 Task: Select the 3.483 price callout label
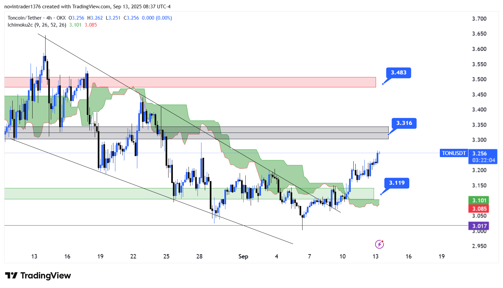coord(398,73)
